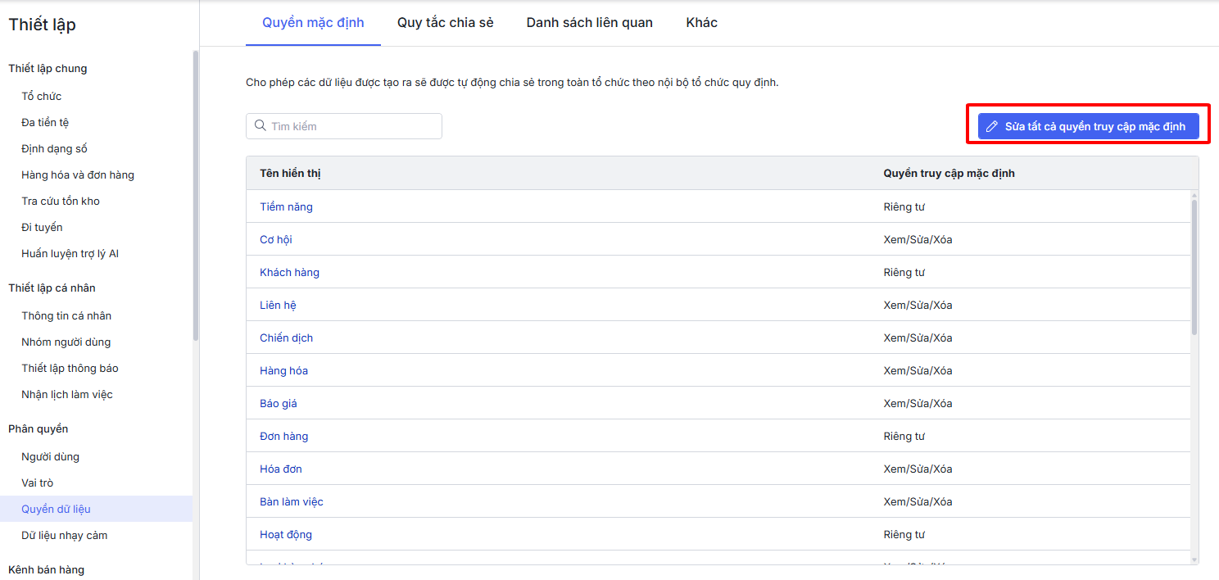
Task: Select the Hóa đơn link
Action: (x=281, y=469)
